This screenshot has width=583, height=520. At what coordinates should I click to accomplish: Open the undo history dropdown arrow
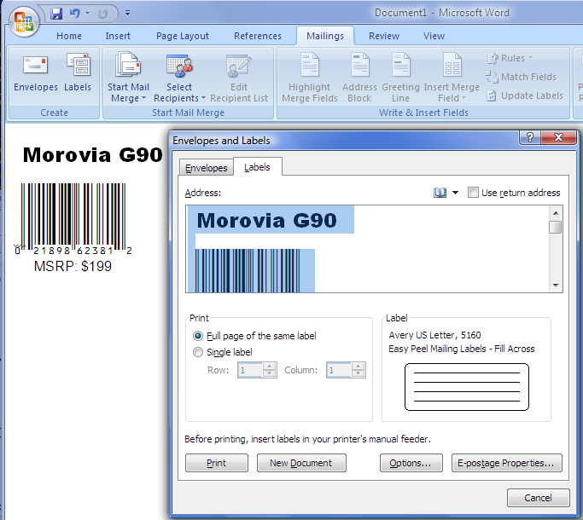87,14
